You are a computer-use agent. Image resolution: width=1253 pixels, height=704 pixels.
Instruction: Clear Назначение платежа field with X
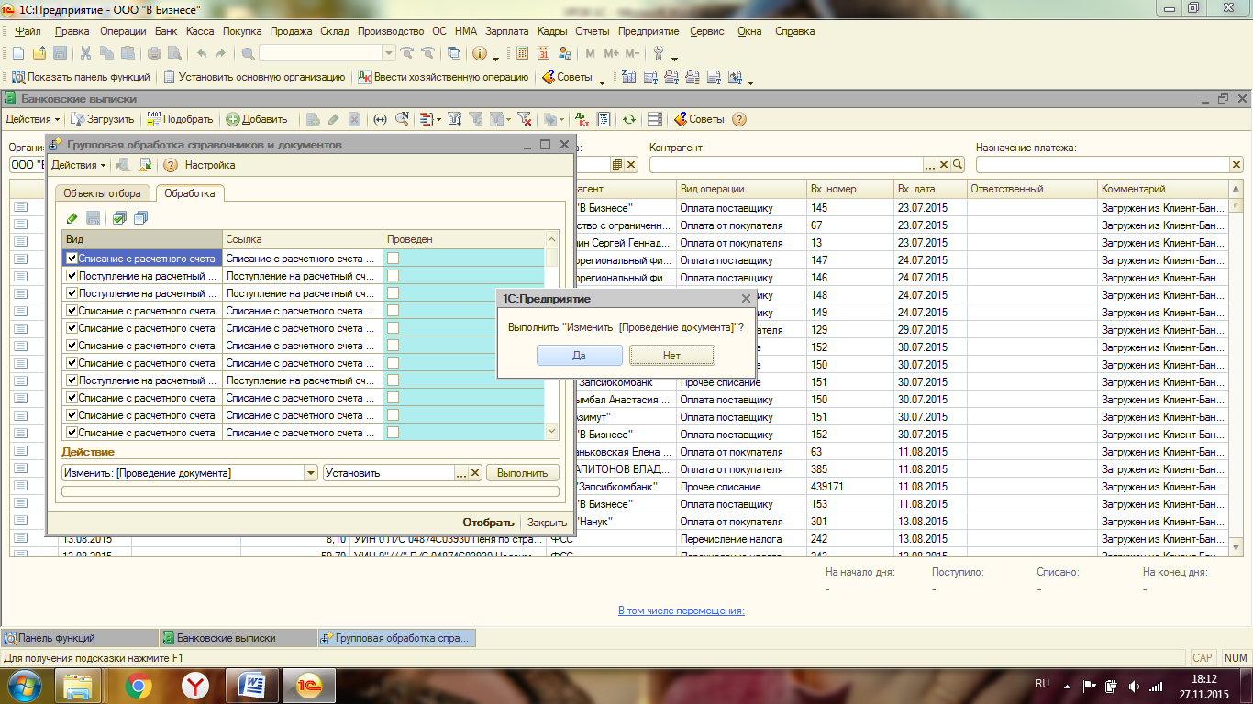pyautogui.click(x=1236, y=165)
